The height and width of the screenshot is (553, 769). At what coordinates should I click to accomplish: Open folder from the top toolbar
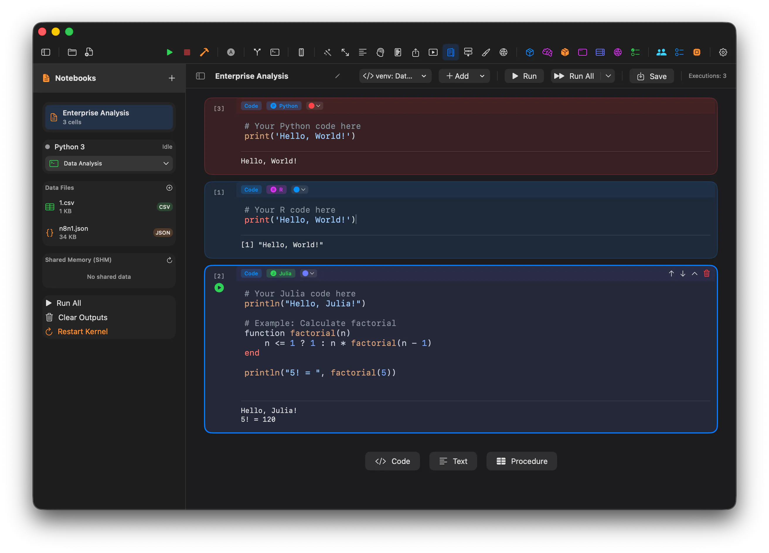point(72,52)
